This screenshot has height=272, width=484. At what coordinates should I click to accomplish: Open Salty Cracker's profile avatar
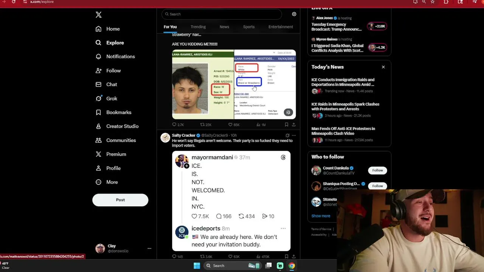click(165, 138)
